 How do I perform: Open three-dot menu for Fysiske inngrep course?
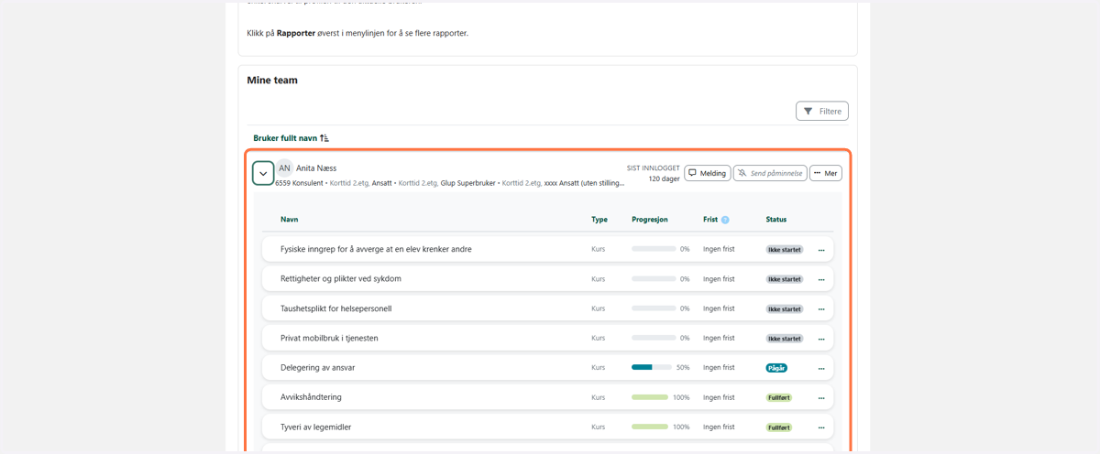(821, 250)
